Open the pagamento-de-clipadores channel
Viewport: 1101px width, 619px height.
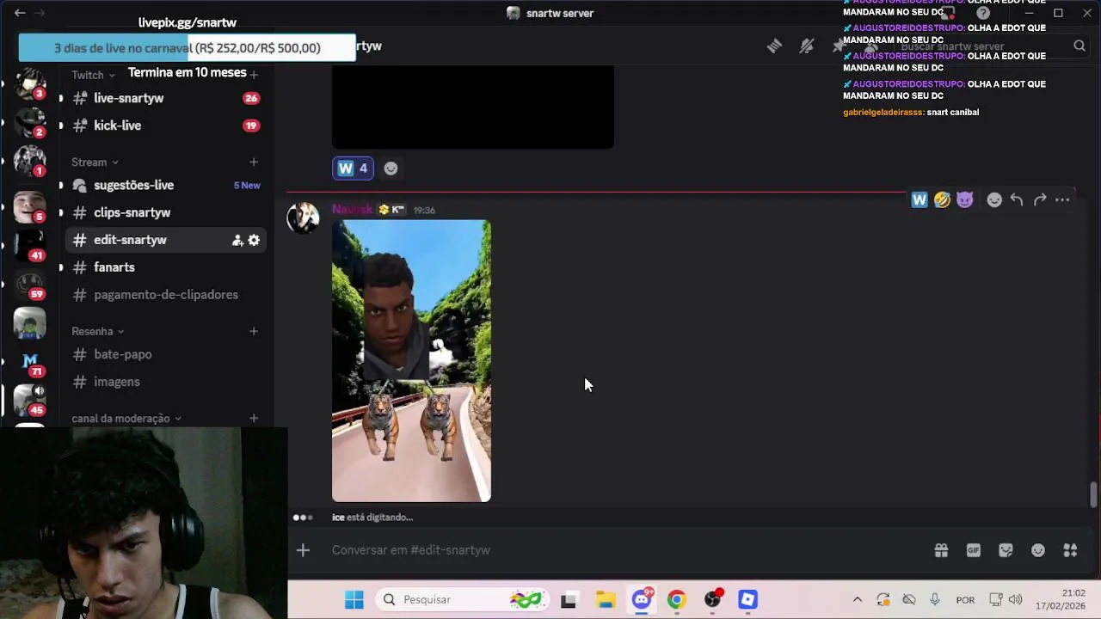pyautogui.click(x=165, y=295)
